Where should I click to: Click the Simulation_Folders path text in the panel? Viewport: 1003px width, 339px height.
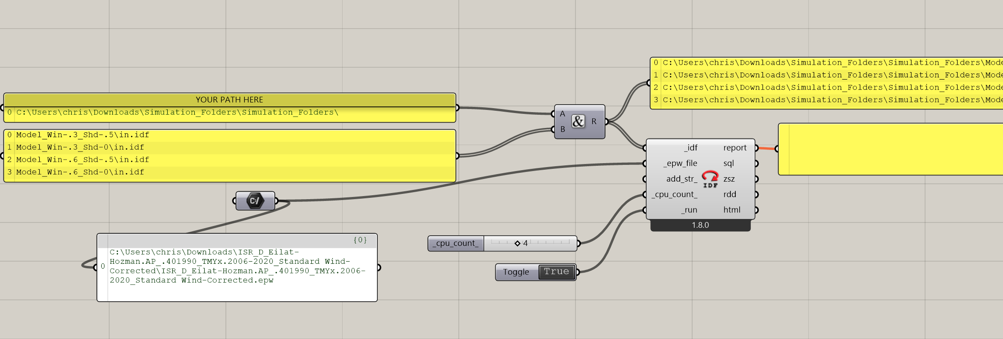177,113
